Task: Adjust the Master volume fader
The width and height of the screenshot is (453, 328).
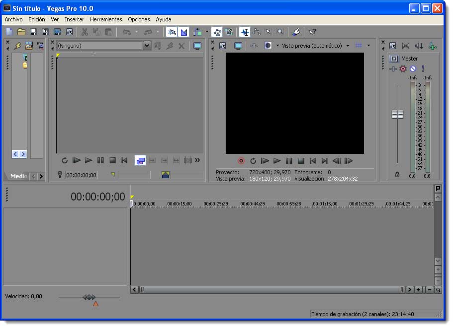Action: [397, 114]
